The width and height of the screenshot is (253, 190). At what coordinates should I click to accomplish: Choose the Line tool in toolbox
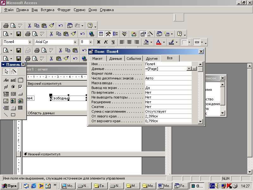(x=6, y=115)
